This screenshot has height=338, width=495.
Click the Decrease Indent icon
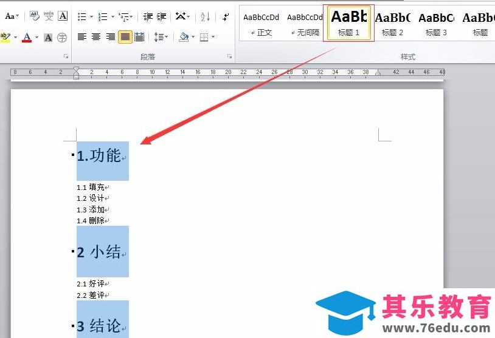click(148, 17)
